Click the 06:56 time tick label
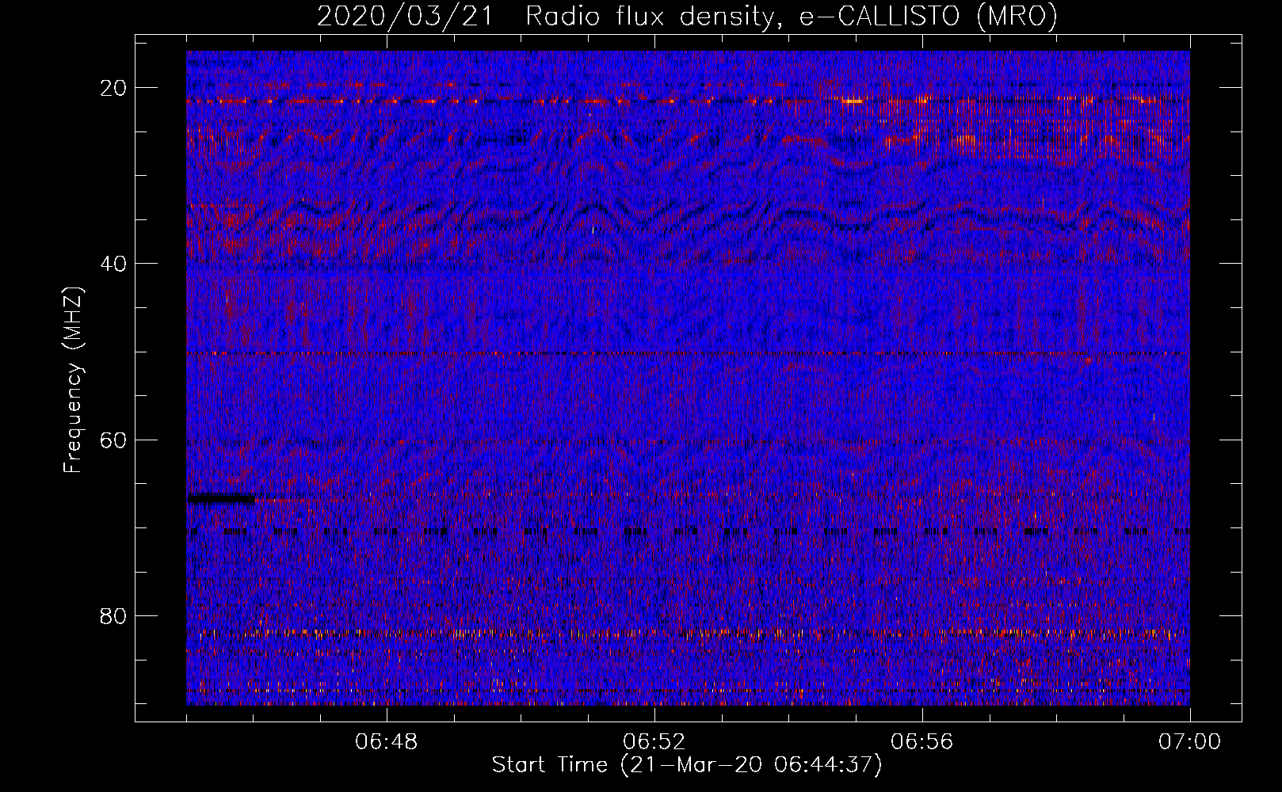 [x=922, y=742]
